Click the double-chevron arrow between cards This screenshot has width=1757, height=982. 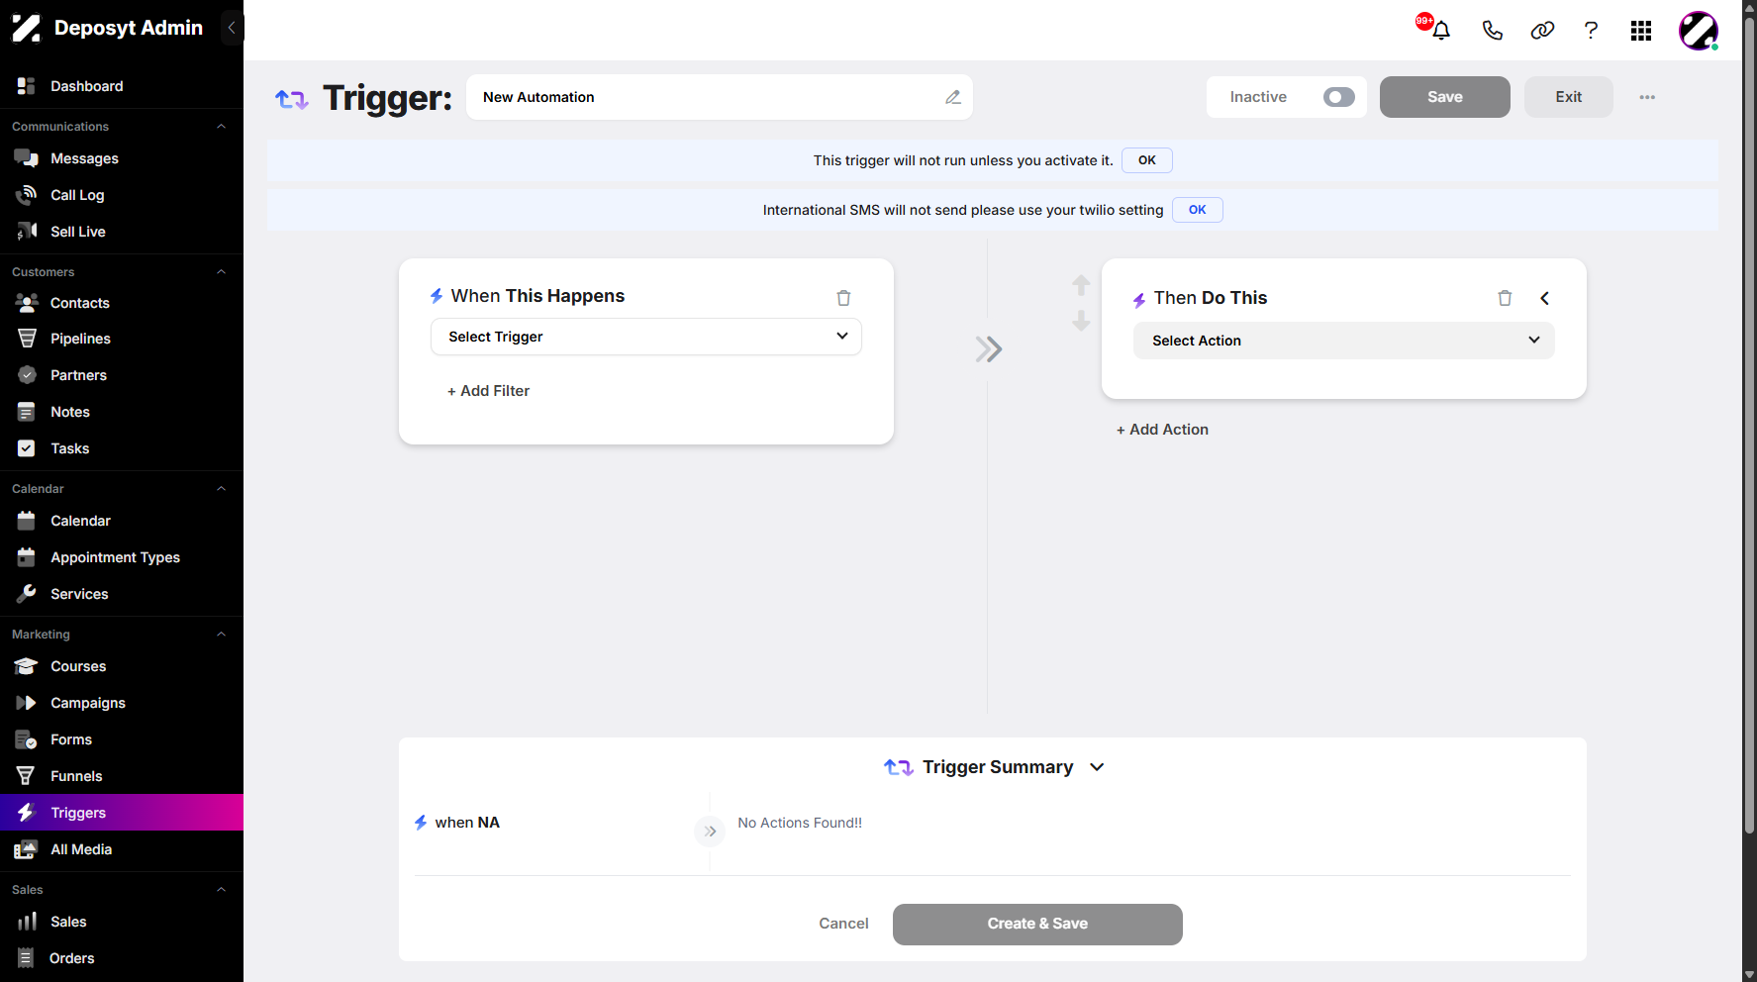(x=988, y=348)
